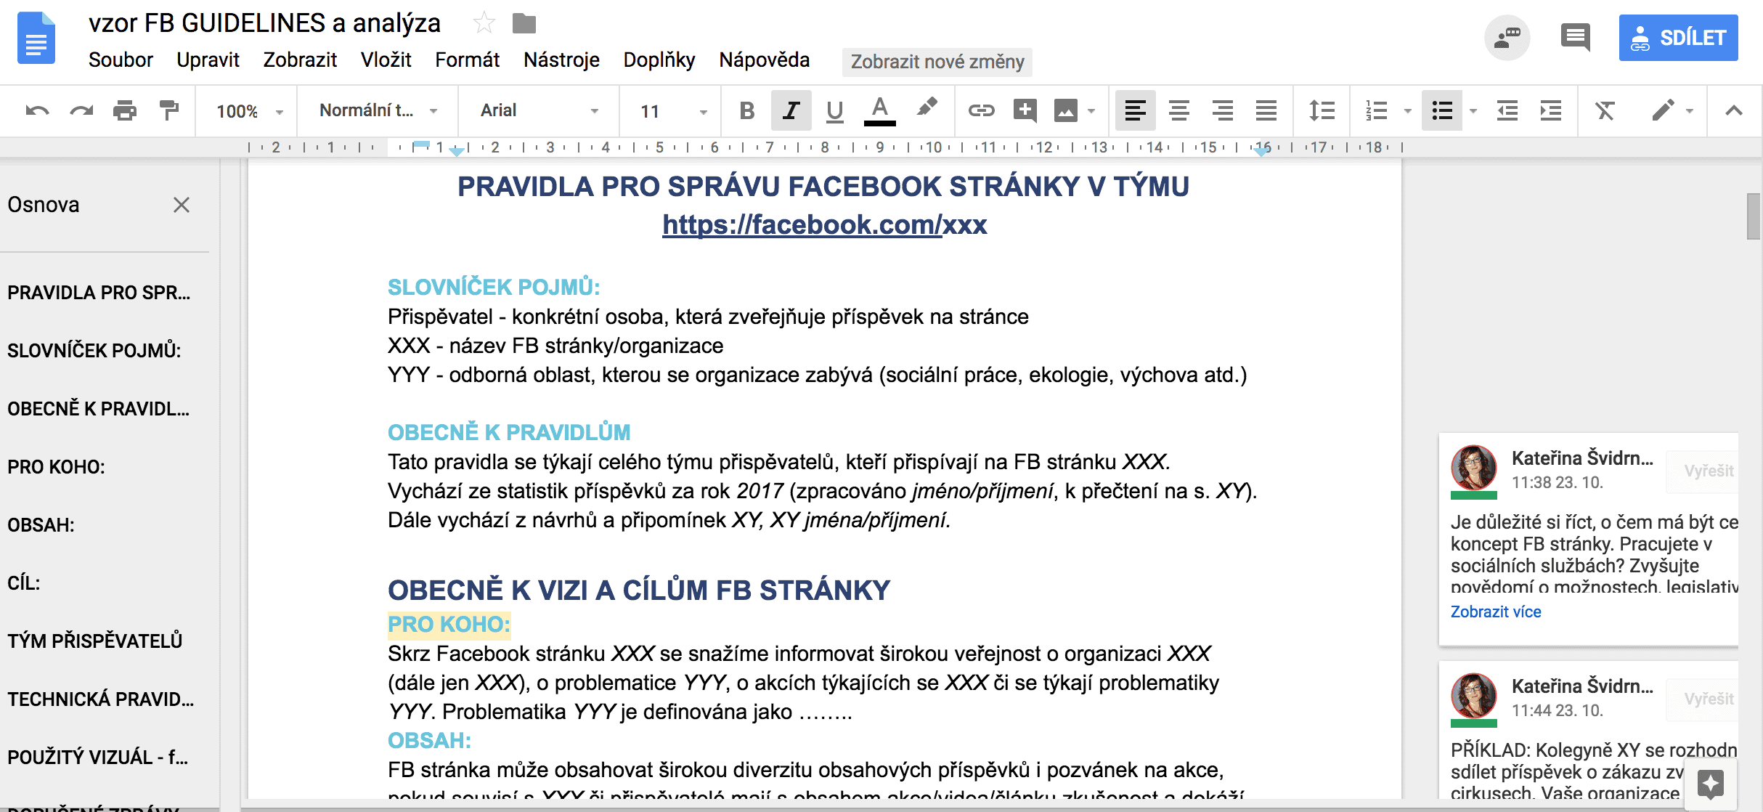Open the Upravit menu
This screenshot has height=812, width=1763.
click(x=208, y=60)
